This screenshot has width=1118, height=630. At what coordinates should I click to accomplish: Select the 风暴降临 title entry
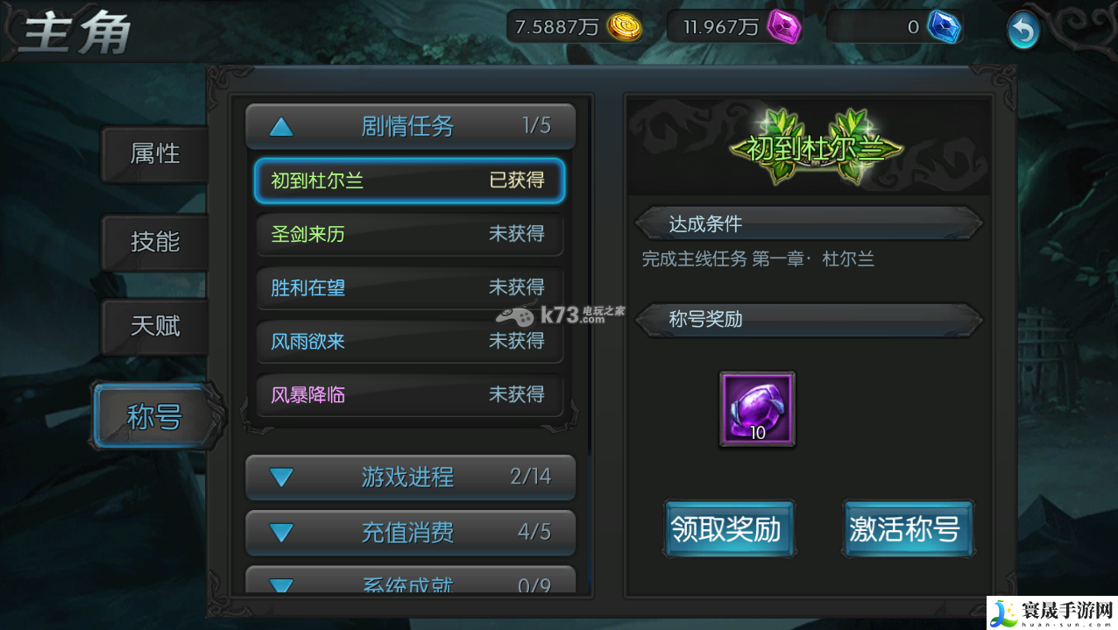[x=409, y=394]
